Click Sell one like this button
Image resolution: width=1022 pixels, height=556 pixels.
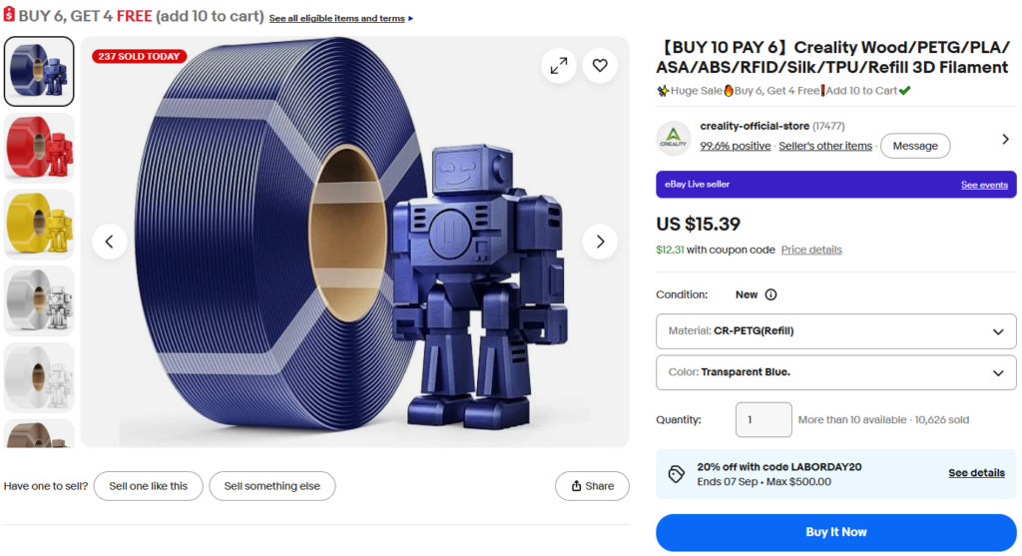point(148,486)
